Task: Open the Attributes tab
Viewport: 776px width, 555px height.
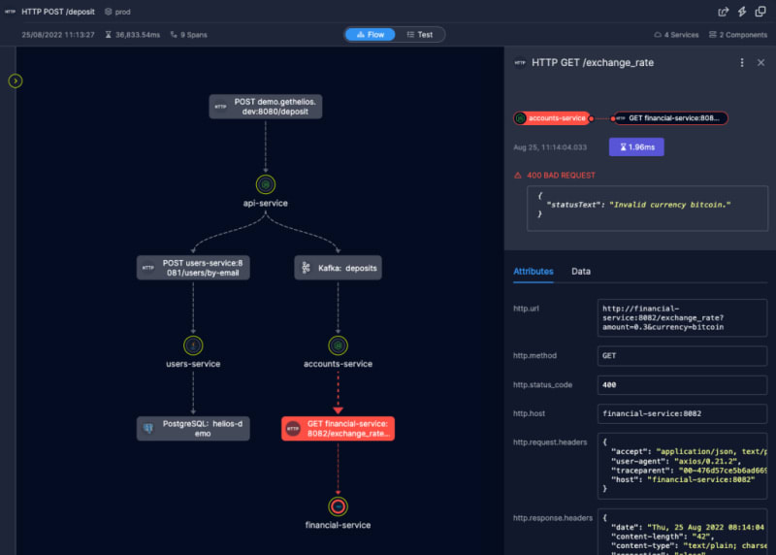Action: coord(533,272)
